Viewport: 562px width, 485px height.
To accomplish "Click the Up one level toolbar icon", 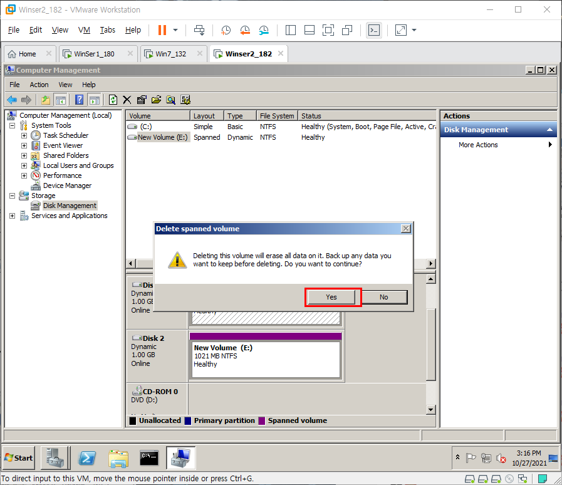I will (46, 100).
